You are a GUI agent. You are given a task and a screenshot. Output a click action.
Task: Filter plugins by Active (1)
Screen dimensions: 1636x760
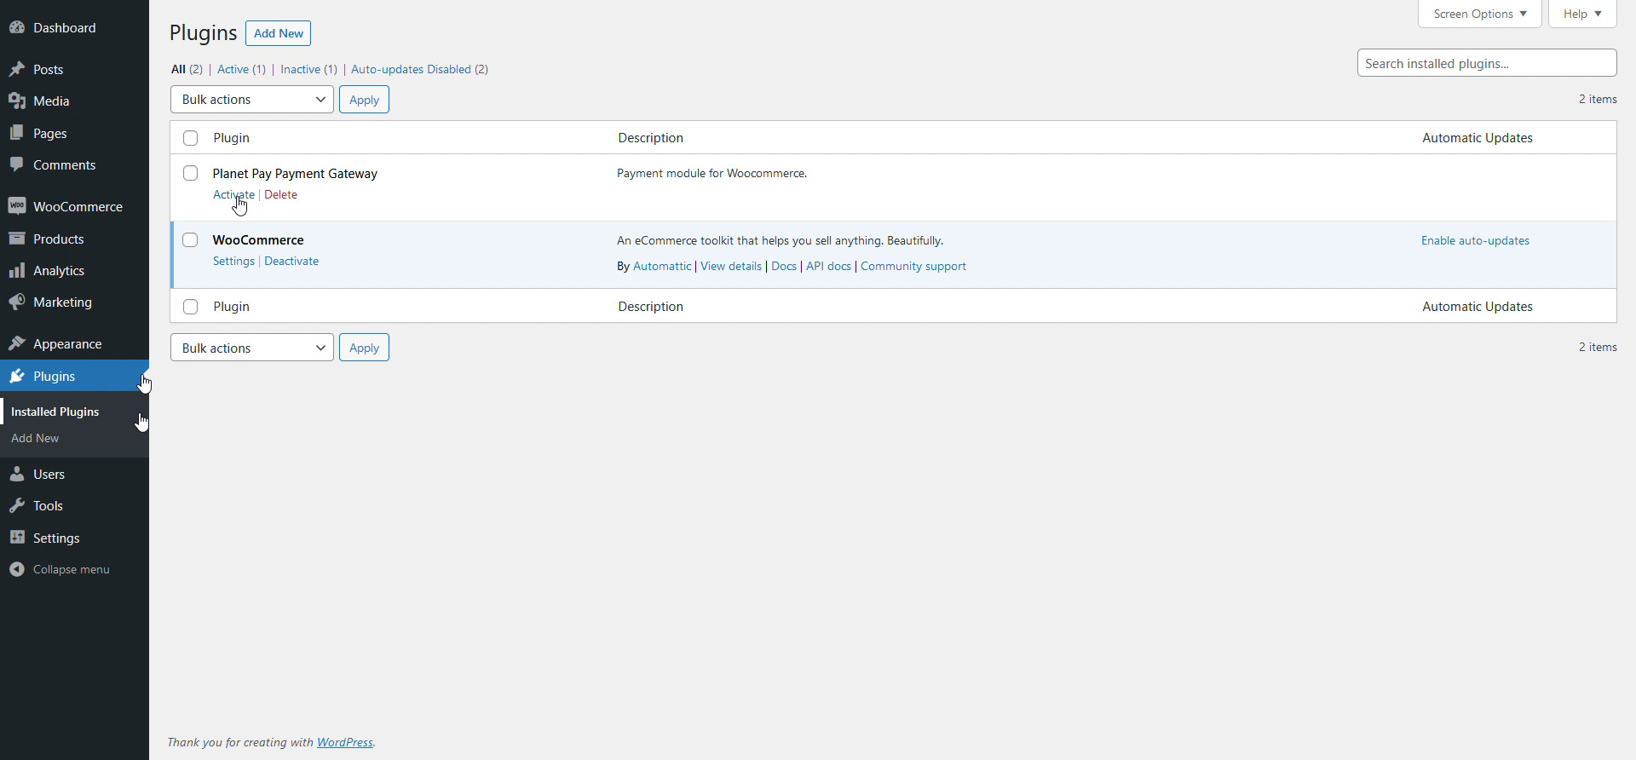coord(241,69)
